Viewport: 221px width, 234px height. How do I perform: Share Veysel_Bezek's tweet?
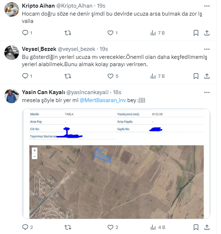point(207,76)
